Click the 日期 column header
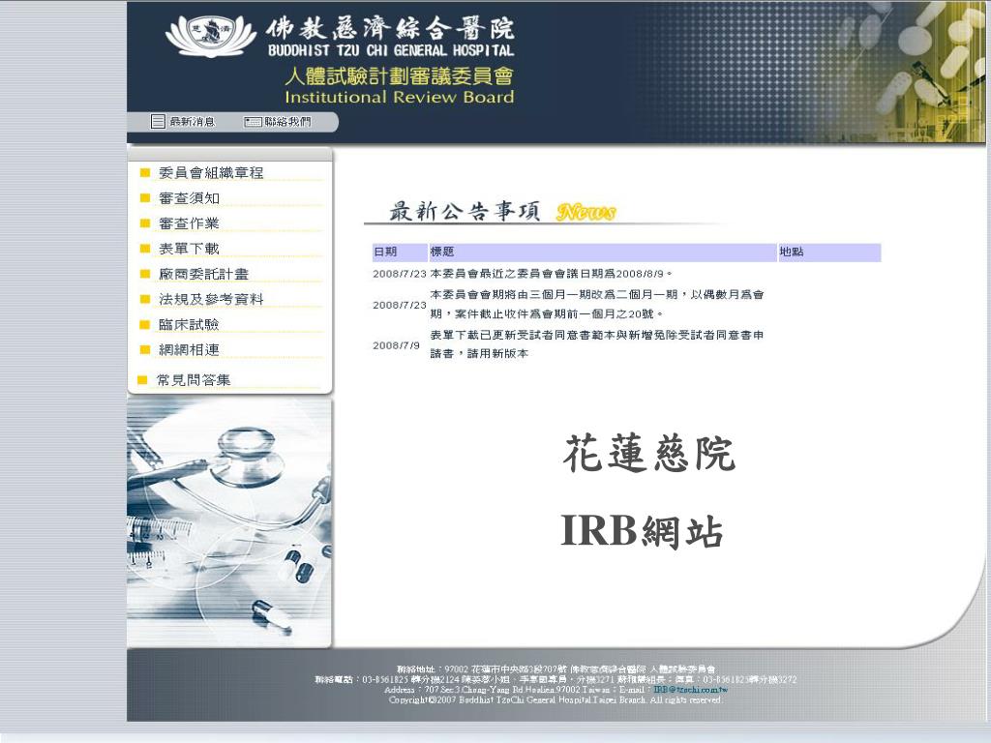991x743 pixels. coord(400,253)
